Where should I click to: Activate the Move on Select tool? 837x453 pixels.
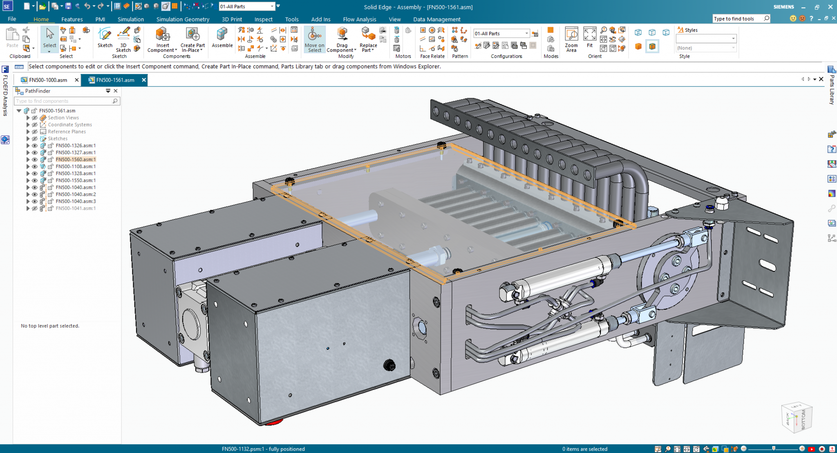314,39
